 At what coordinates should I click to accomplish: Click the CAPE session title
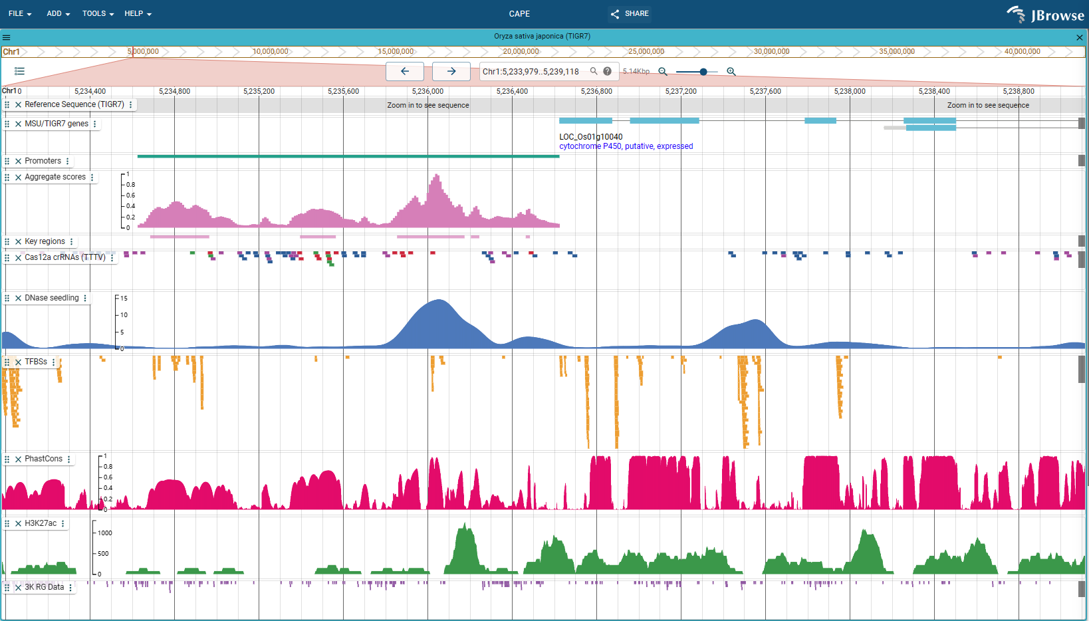pos(519,14)
